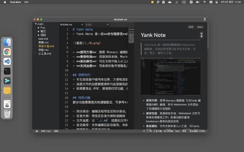The height and width of the screenshot is (152, 244).
Task: Click the image link line './0.png' in editor
Action: [x=87, y=43]
